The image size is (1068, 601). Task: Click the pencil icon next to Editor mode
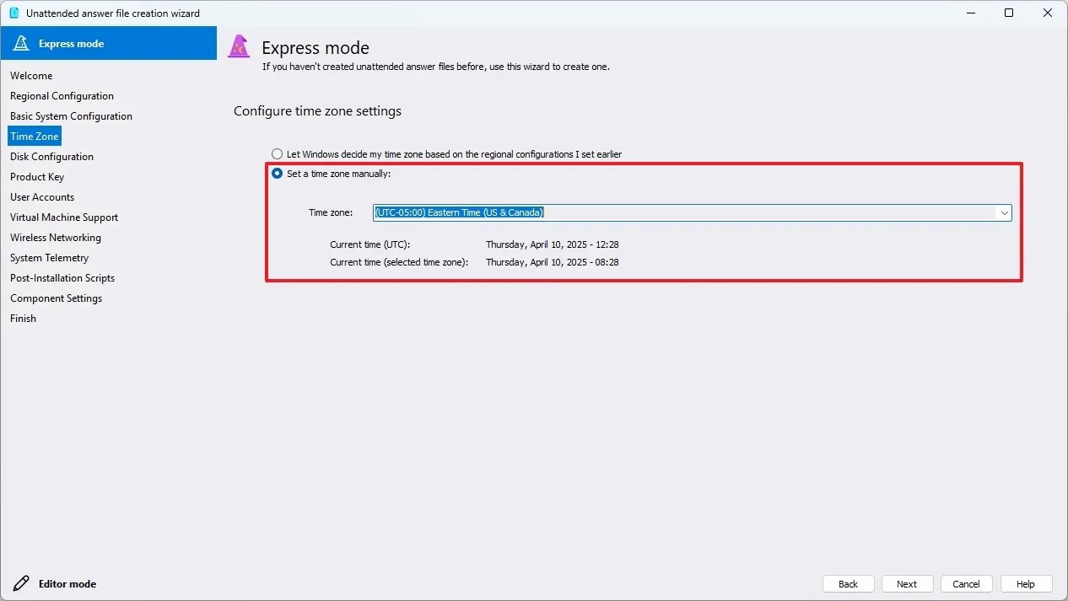point(20,583)
